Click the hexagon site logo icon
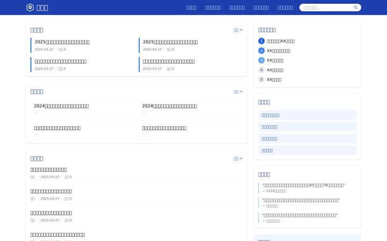 30,7
